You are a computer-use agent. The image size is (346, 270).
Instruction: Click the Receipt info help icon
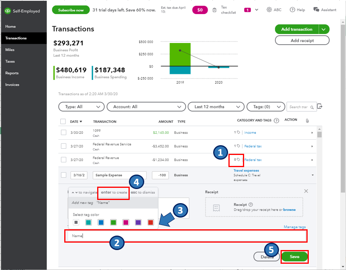coord(251,205)
